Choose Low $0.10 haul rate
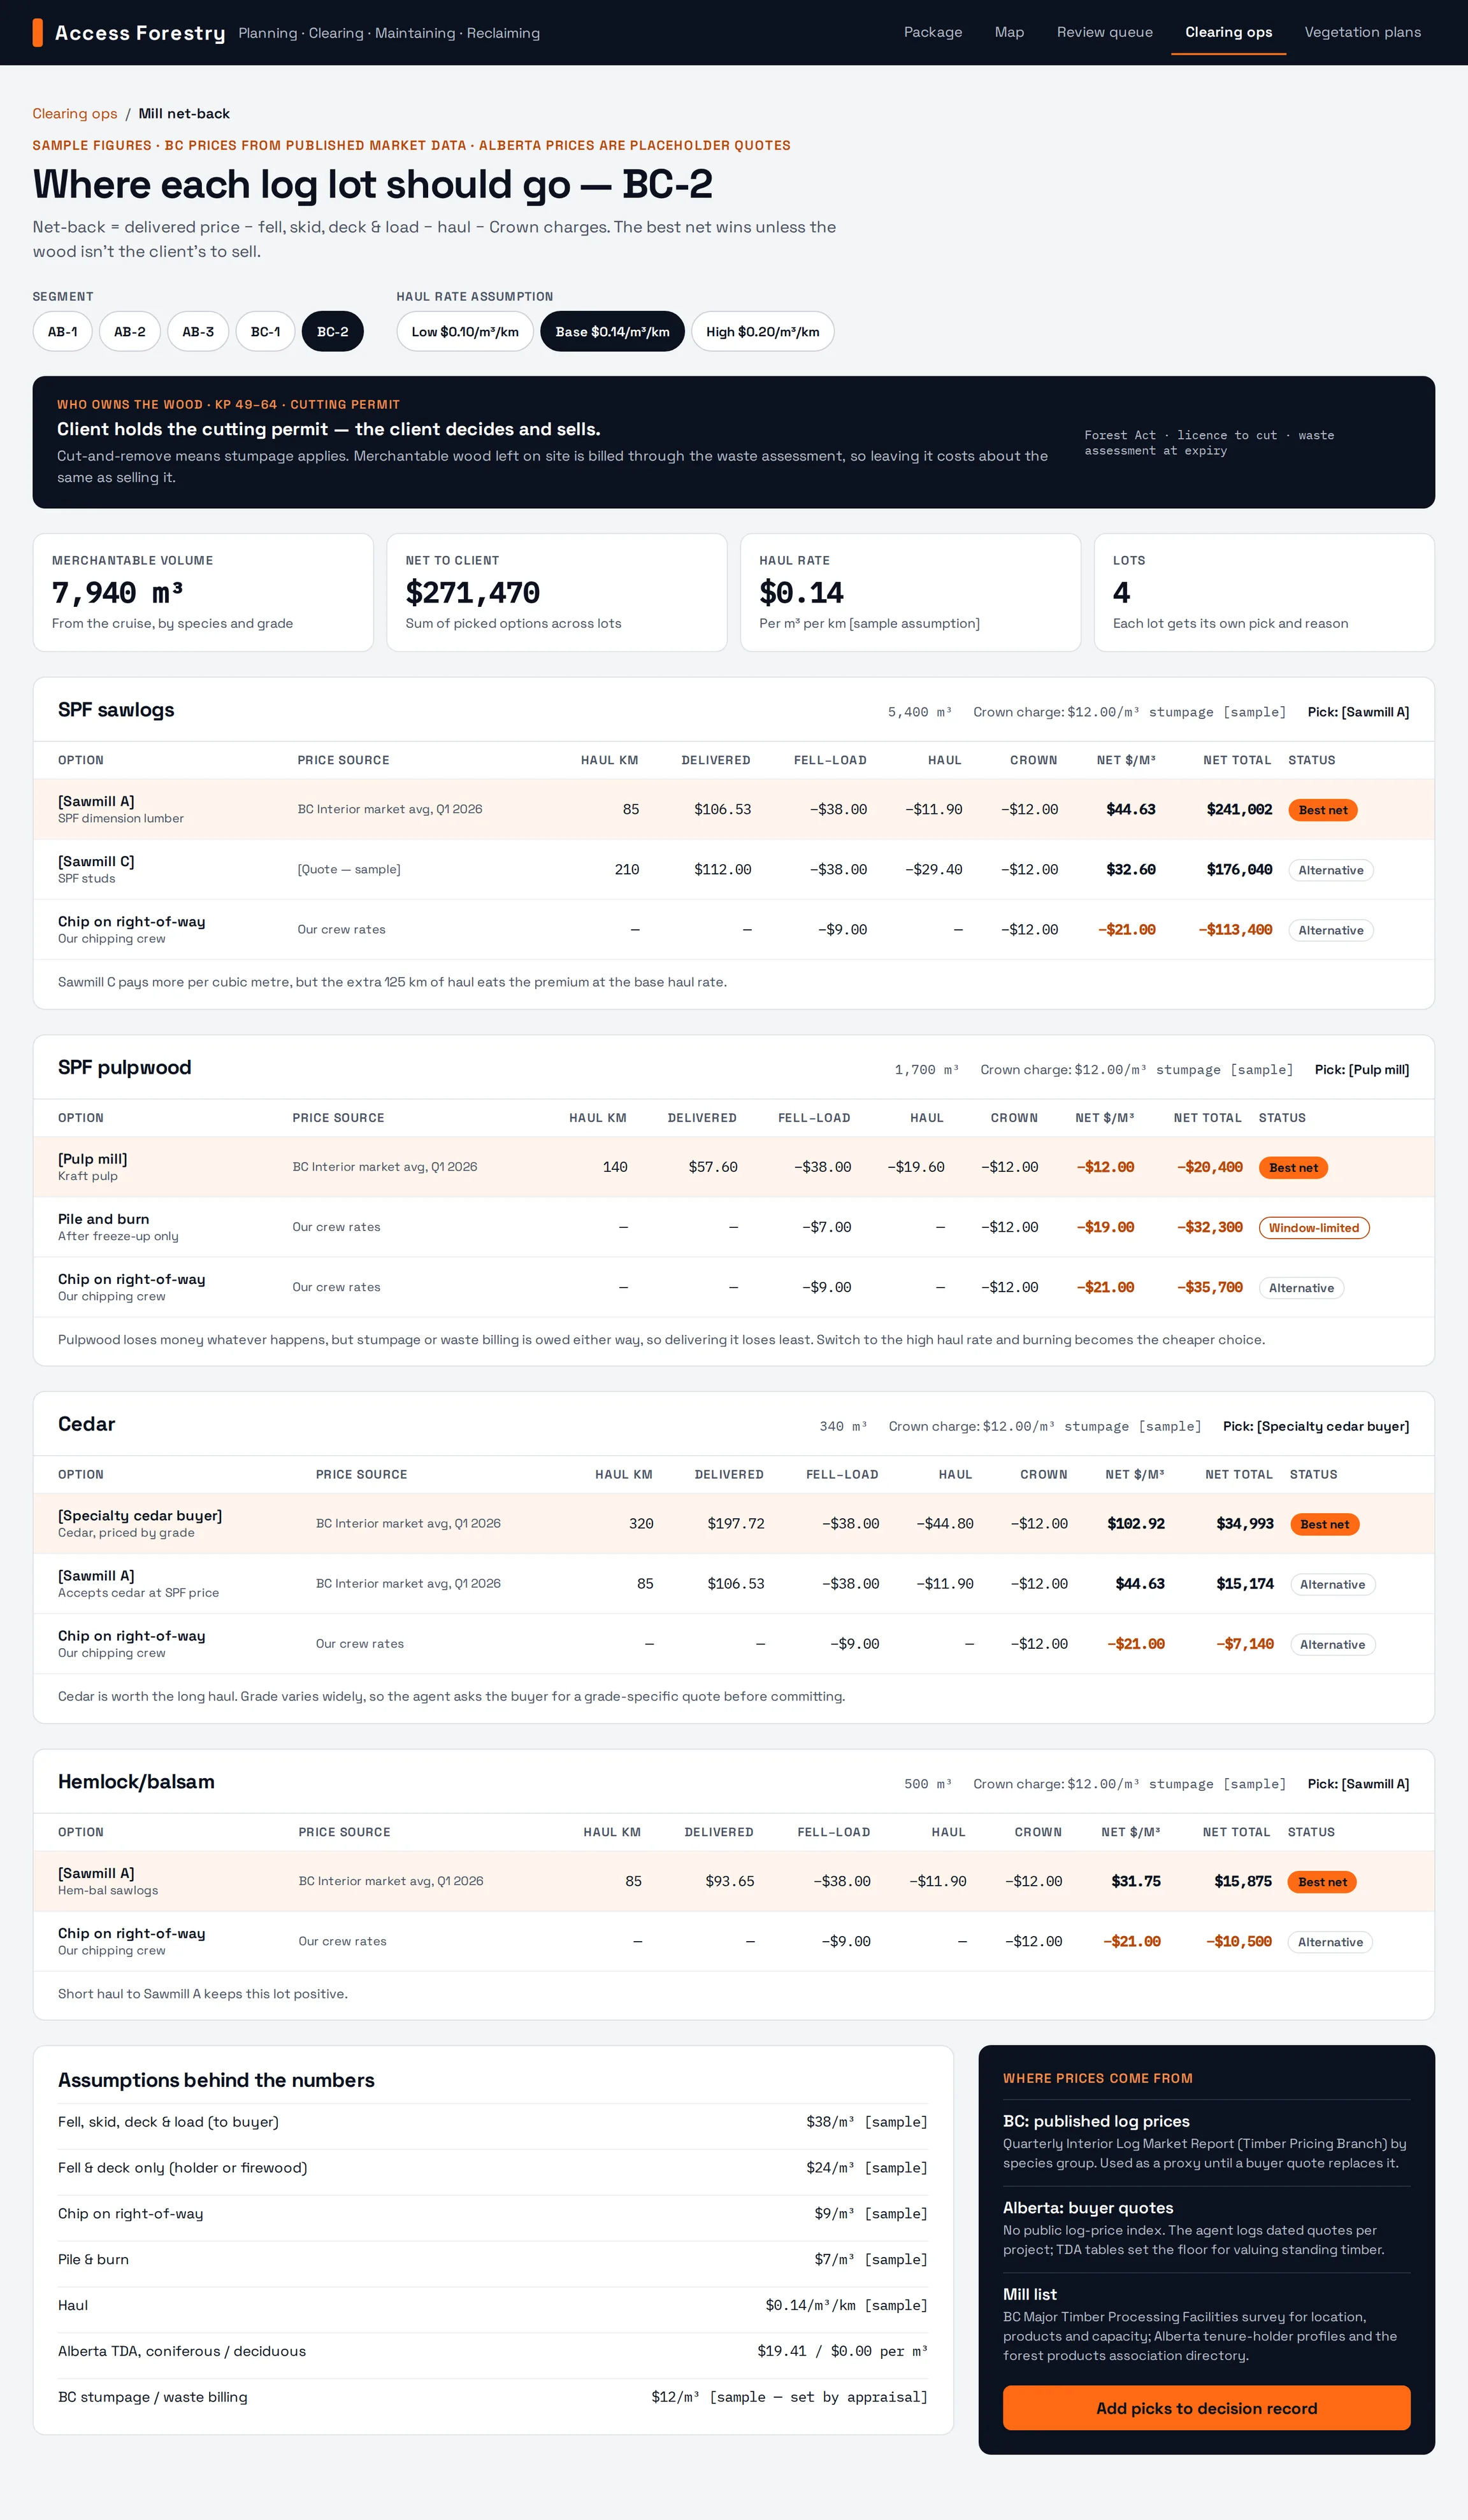 click(465, 331)
